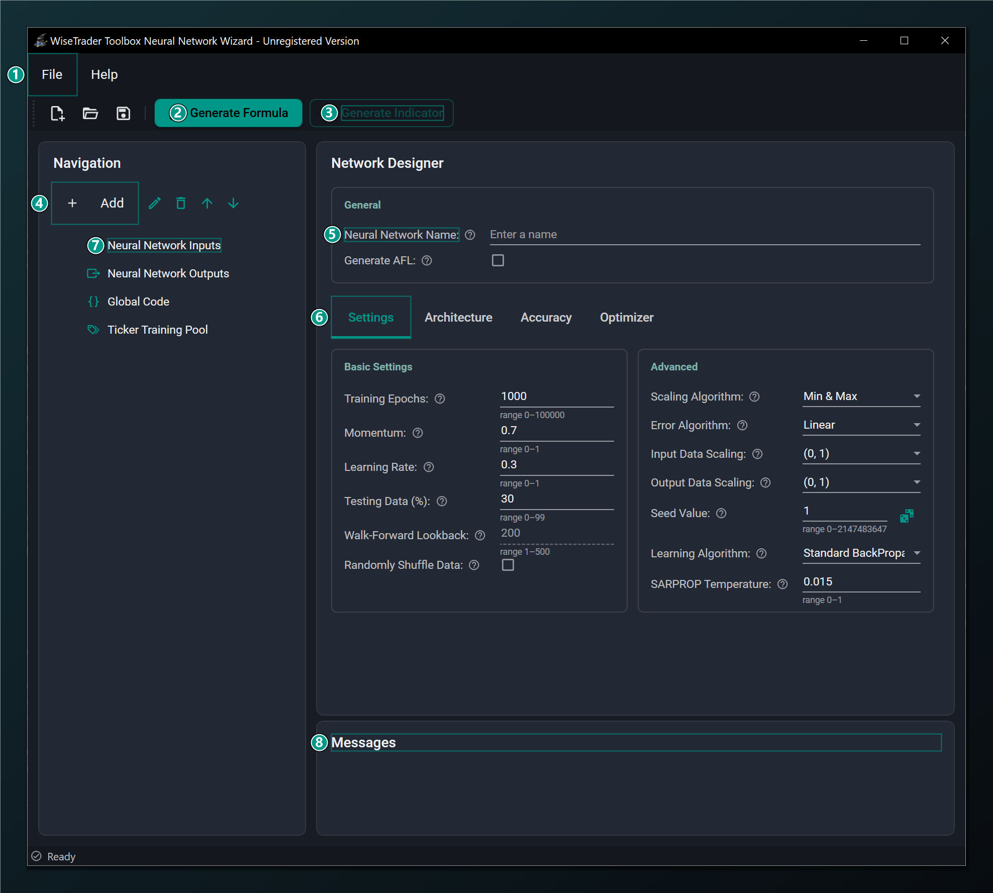Click the dice randomize seed icon
The height and width of the screenshot is (893, 993).
pos(907,516)
